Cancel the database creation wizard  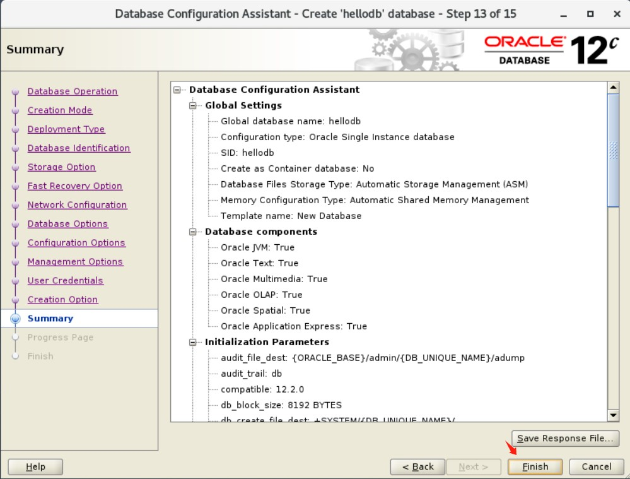pyautogui.click(x=595, y=466)
